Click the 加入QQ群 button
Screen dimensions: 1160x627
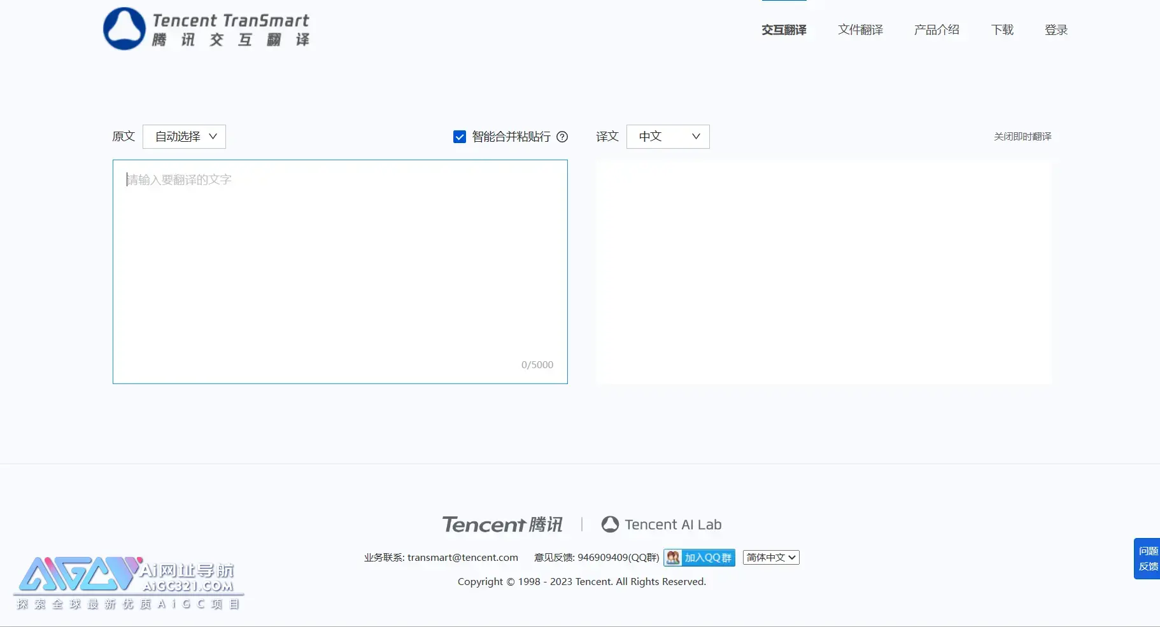click(x=699, y=558)
